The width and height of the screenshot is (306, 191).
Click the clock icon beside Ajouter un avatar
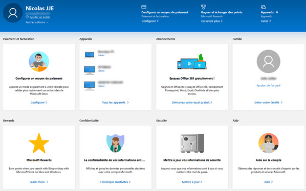(27, 17)
